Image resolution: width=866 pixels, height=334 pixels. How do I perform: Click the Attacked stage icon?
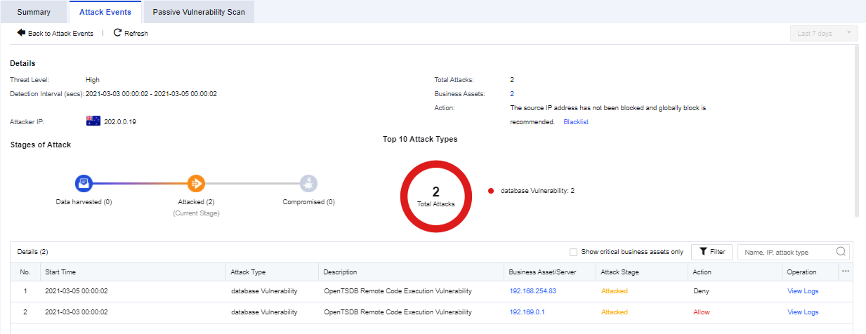pos(196,184)
